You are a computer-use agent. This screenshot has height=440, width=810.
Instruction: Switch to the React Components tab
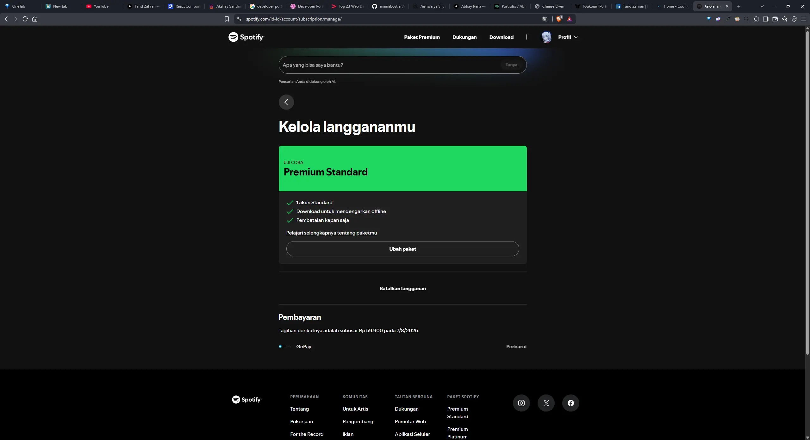point(184,6)
